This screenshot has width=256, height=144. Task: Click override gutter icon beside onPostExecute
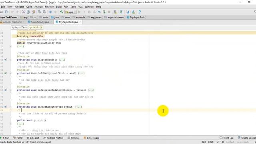pyautogui.click(x=6, y=107)
